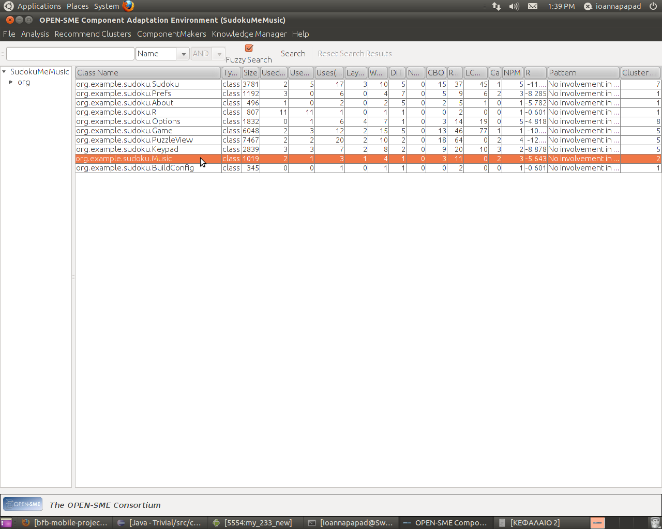Click the size value 7467
Screen dimensions: 662x529
point(251,140)
